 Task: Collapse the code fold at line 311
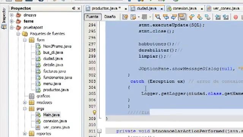(99, 131)
